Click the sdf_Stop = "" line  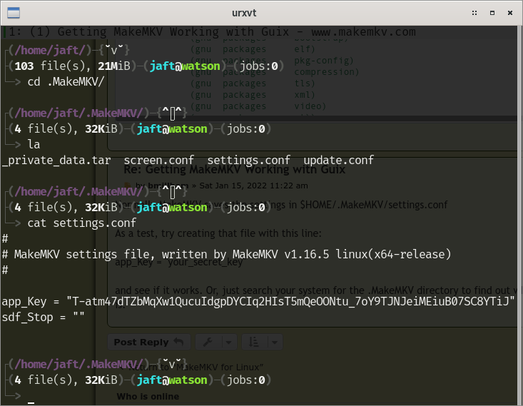click(43, 318)
